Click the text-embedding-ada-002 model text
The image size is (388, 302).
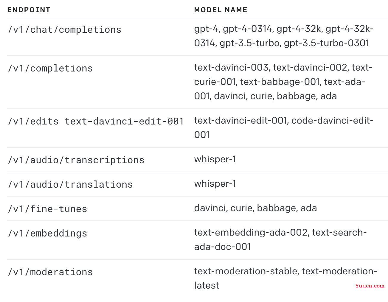pos(251,232)
